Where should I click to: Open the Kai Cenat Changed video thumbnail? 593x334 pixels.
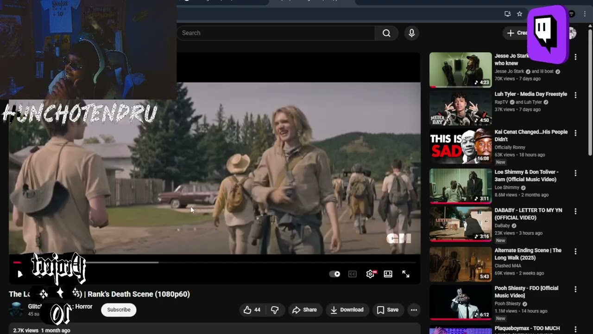point(461,147)
